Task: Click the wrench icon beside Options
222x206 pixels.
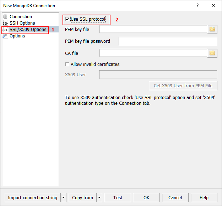Action: pos(5,36)
